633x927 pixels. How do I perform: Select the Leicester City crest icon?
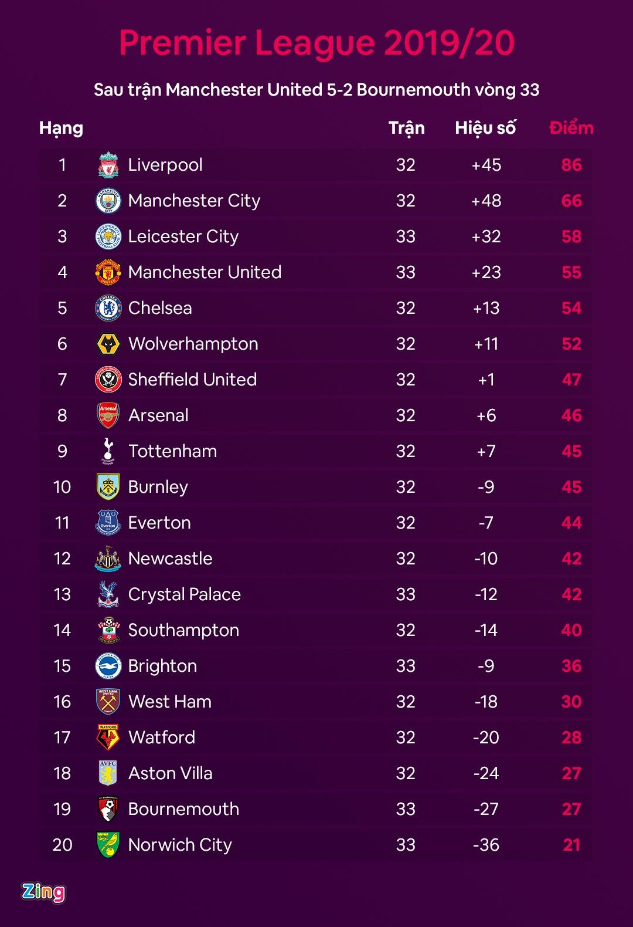click(x=108, y=236)
